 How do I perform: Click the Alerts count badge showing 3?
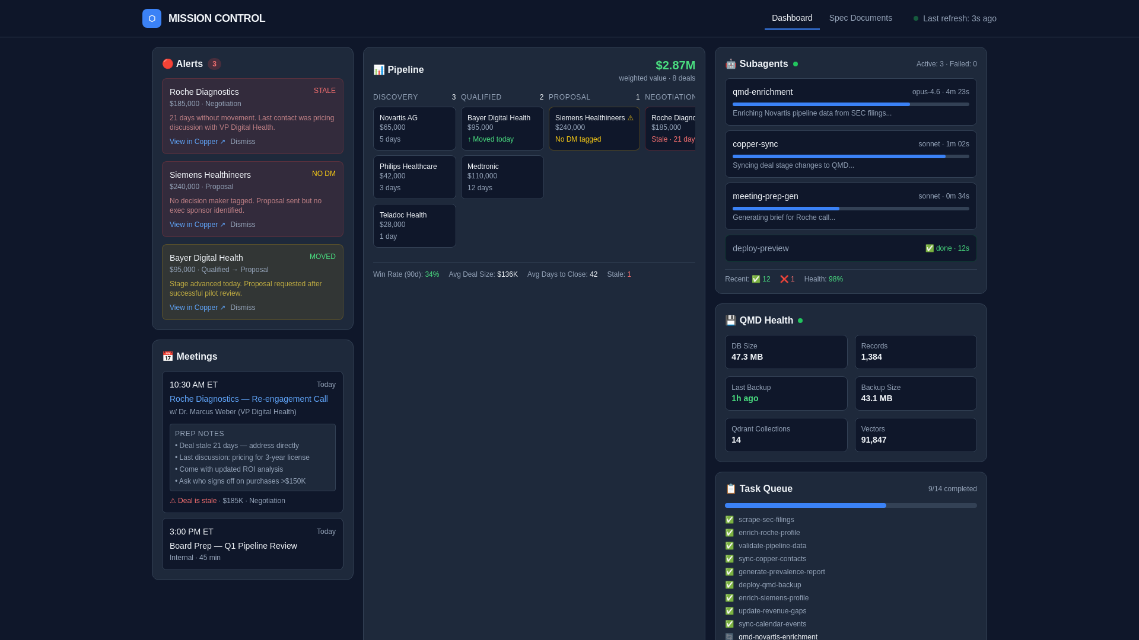pyautogui.click(x=214, y=64)
